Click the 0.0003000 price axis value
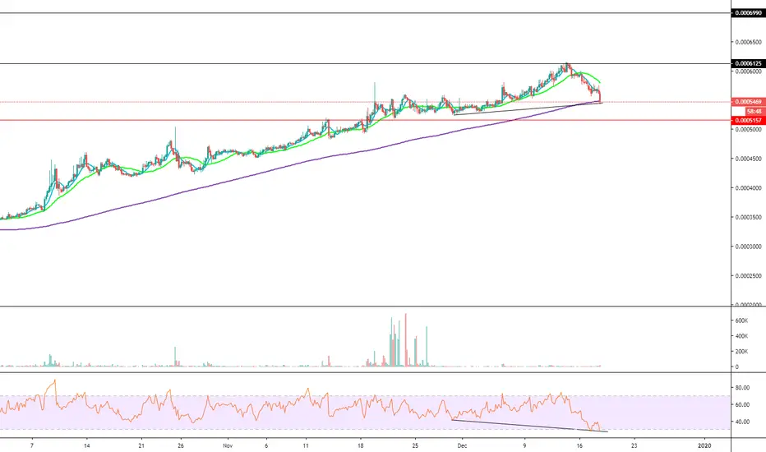The height and width of the screenshot is (452, 766). point(749,247)
